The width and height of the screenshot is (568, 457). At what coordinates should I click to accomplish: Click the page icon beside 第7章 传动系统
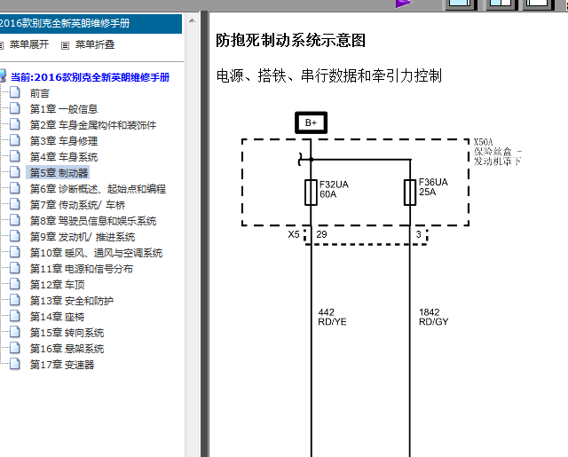(15, 204)
